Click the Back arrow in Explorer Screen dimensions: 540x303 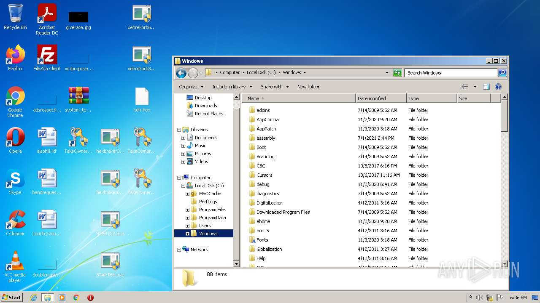(x=181, y=73)
